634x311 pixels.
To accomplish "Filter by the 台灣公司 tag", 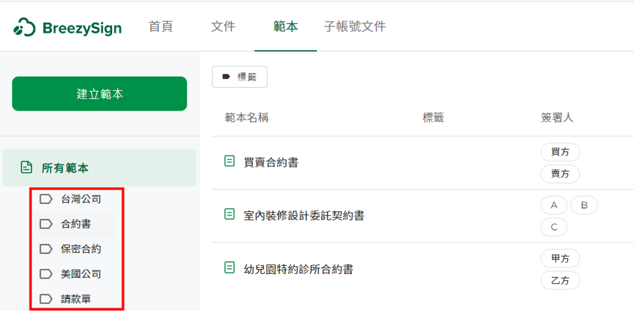I will pos(81,199).
